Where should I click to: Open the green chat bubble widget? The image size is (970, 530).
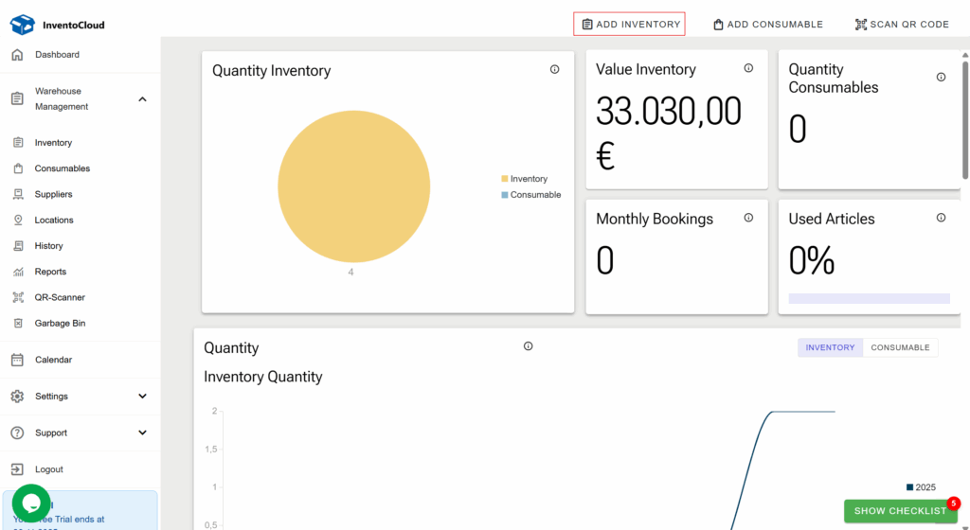[x=31, y=503]
